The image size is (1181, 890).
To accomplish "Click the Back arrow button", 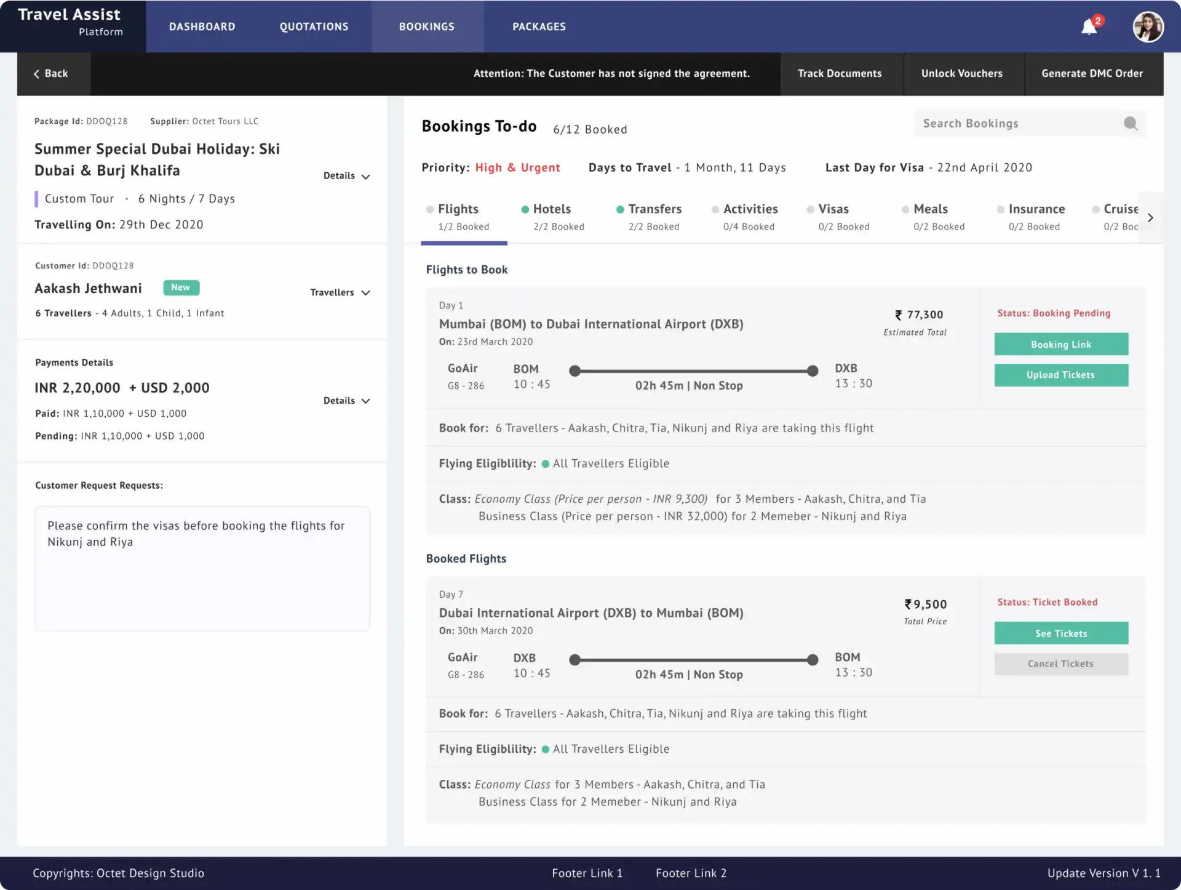I will click(x=54, y=73).
